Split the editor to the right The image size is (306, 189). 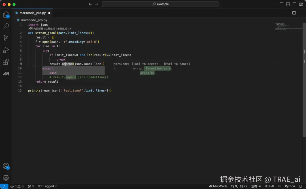(x=294, y=13)
